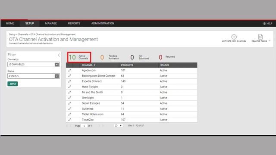The image size is (276, 155).
Task: Select the Hotel Tonight channel name
Action: (90, 87)
